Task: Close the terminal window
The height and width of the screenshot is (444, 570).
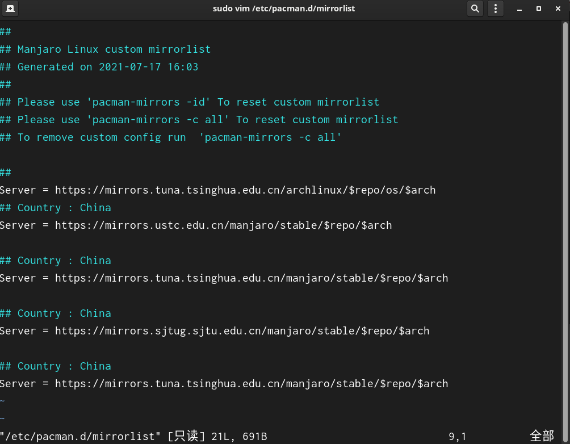Action: [x=558, y=9]
